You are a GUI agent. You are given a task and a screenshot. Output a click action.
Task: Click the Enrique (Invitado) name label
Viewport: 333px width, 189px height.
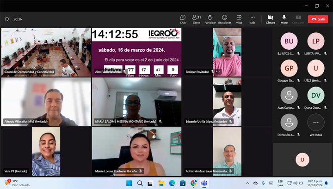197,72
